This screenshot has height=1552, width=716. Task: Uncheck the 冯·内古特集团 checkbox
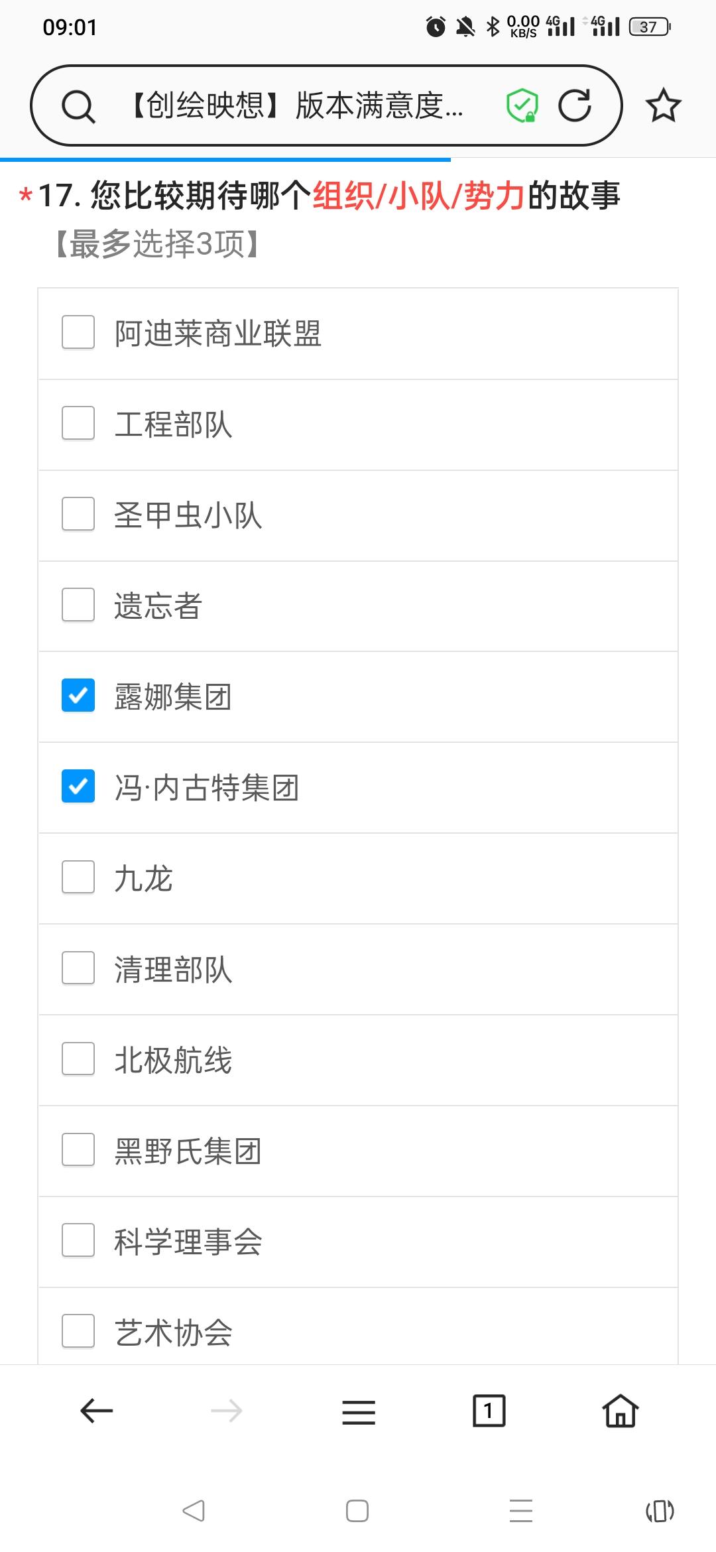78,787
